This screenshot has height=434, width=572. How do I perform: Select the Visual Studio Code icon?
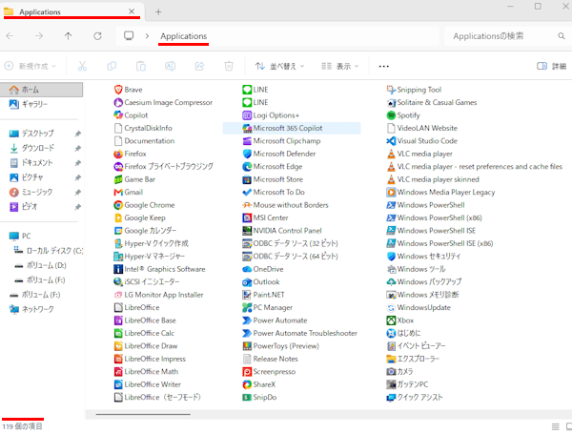[391, 141]
